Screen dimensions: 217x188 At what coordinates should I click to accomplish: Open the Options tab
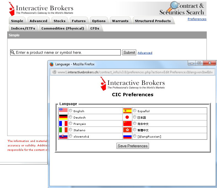point(99,21)
